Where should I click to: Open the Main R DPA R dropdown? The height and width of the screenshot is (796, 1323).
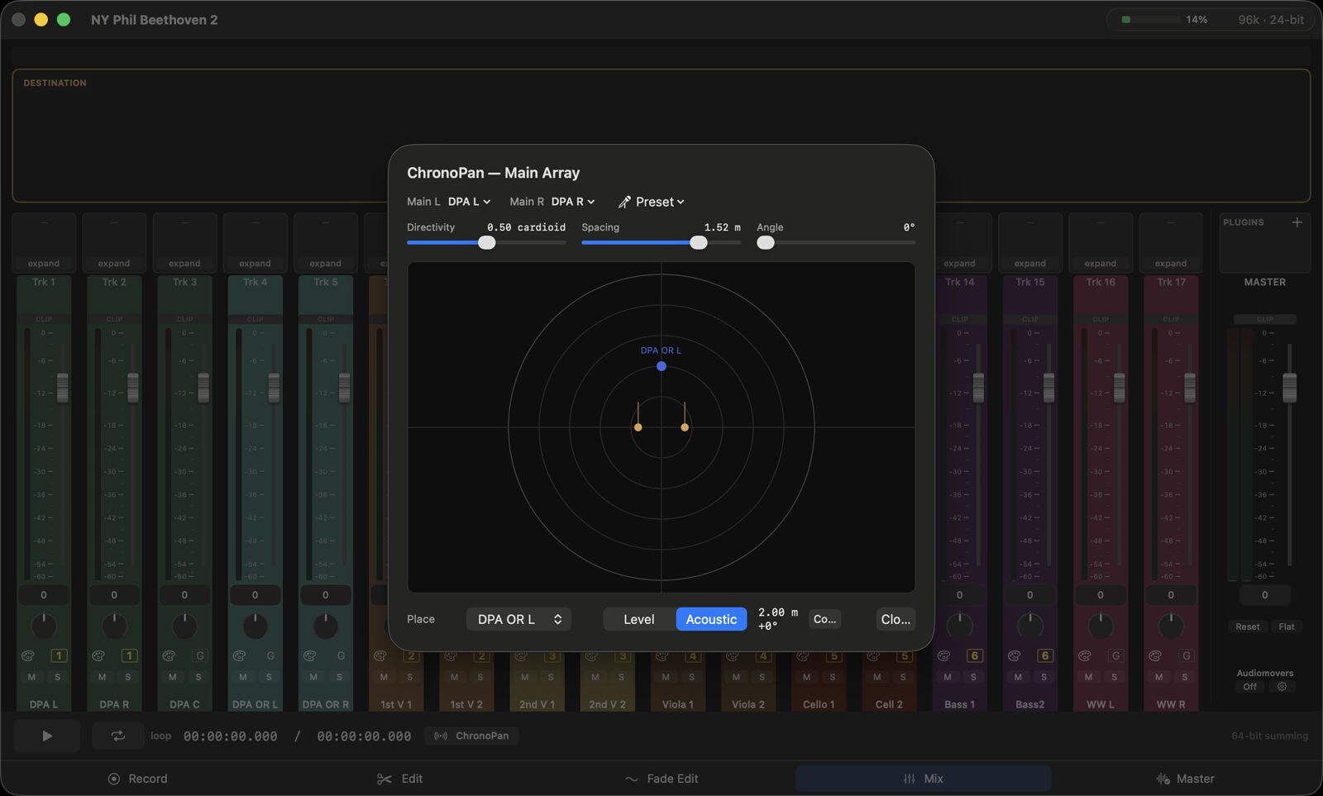[573, 202]
